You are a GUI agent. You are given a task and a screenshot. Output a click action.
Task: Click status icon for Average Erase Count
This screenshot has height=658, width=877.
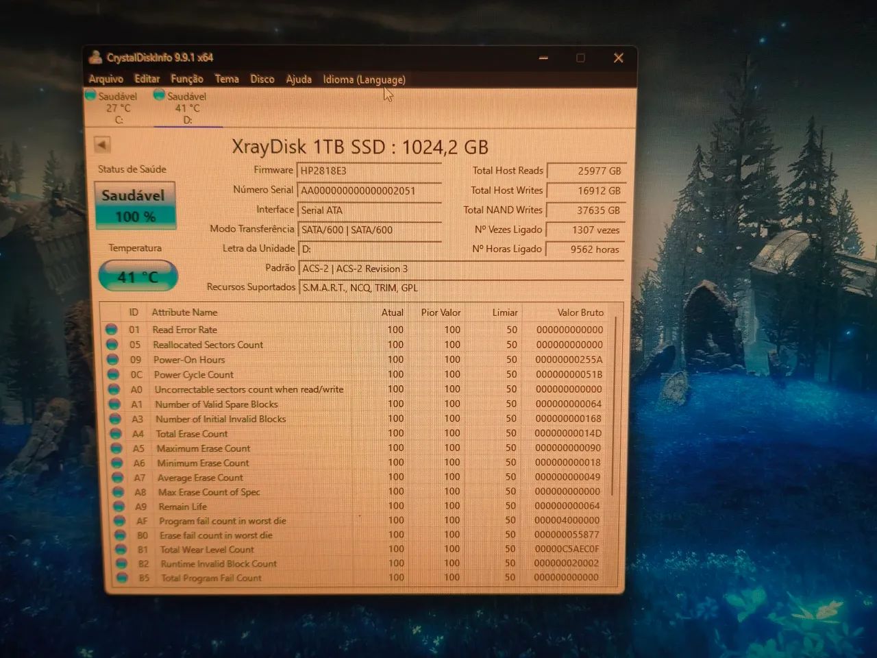118,478
